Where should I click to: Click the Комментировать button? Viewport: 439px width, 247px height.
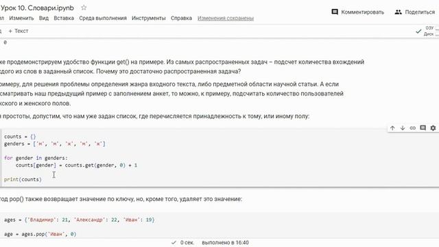pyautogui.click(x=357, y=12)
